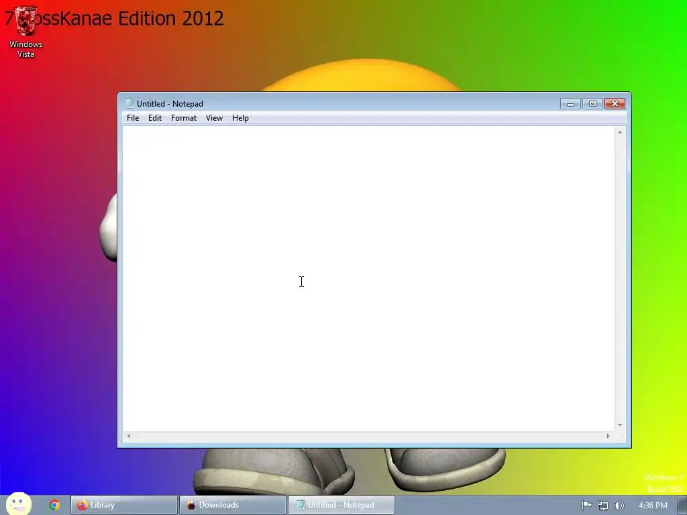Maximize the Notepad window
This screenshot has width=687, height=515.
coord(592,104)
